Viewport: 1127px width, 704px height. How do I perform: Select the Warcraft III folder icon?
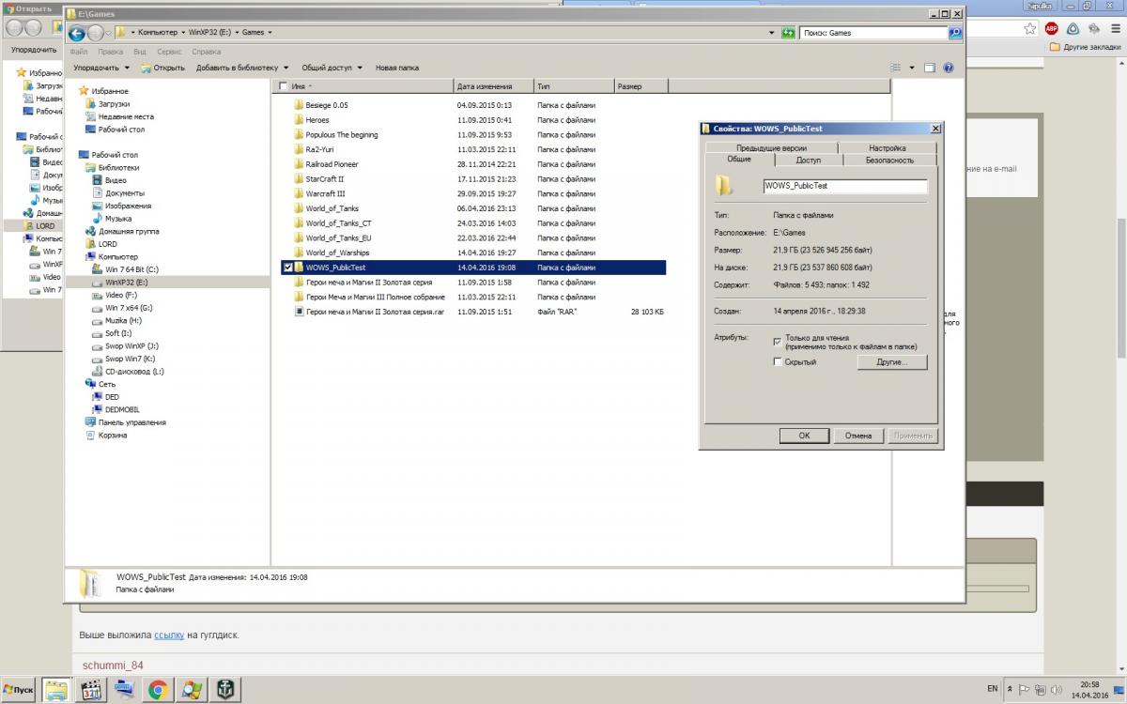tap(299, 193)
